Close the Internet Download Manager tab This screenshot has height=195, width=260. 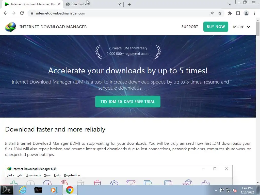point(59,4)
